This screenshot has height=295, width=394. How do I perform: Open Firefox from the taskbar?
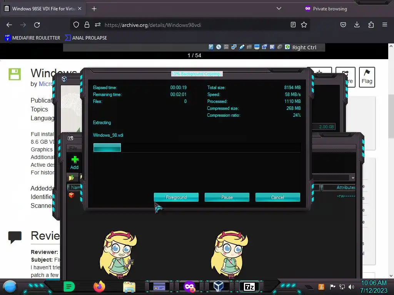click(99, 287)
